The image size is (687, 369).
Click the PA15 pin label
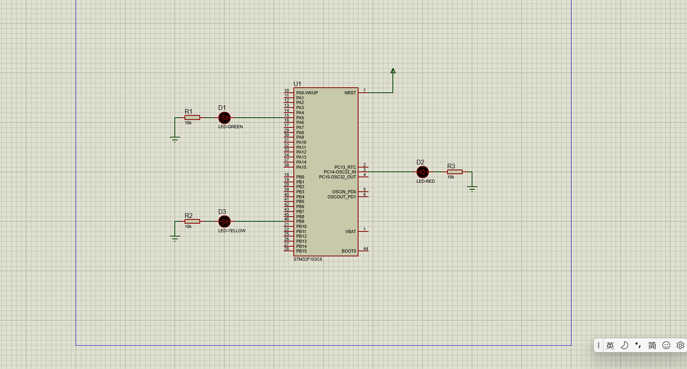click(301, 167)
